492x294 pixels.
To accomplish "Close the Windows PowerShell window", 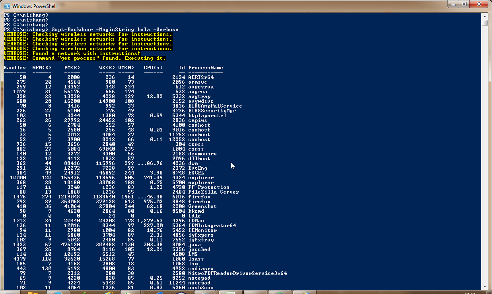I will click(479, 4).
